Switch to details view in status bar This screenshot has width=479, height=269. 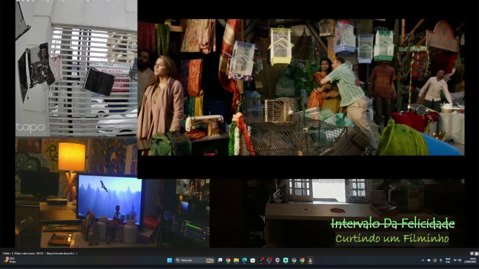coord(472,253)
